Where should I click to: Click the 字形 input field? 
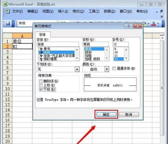point(96,44)
